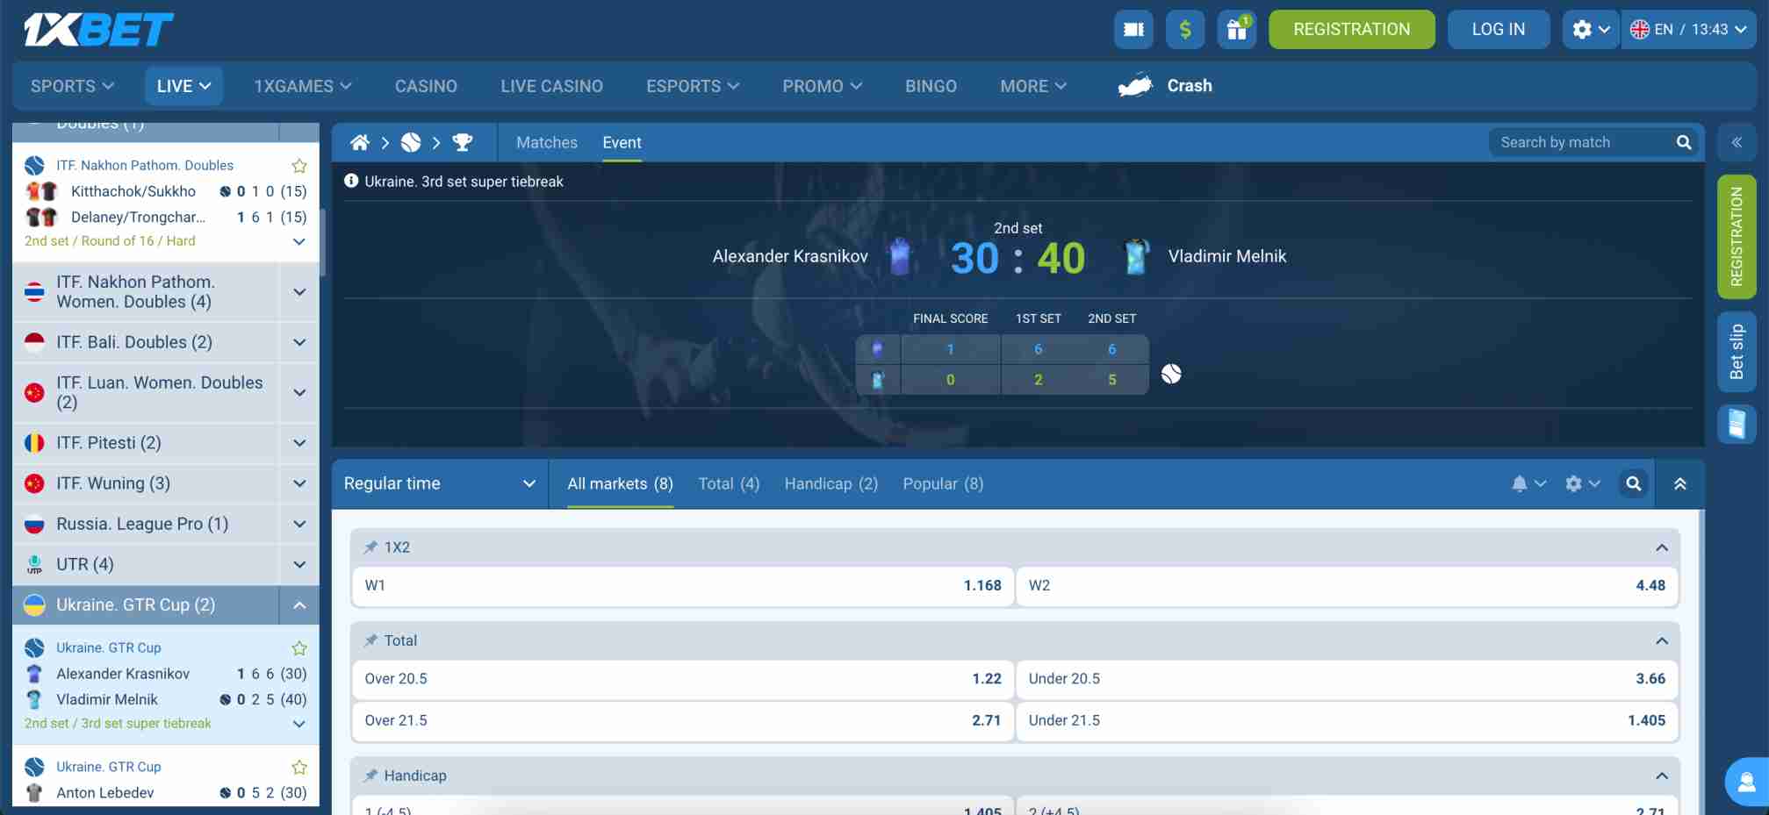Expand ITF Luan Women Doubles section
This screenshot has width=1769, height=815.
click(299, 392)
